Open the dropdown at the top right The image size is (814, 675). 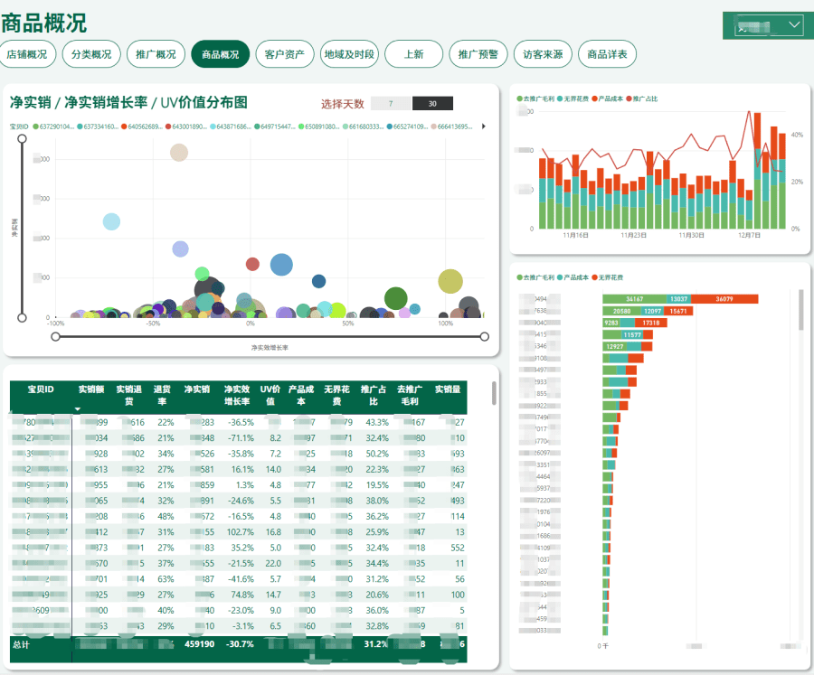point(763,25)
